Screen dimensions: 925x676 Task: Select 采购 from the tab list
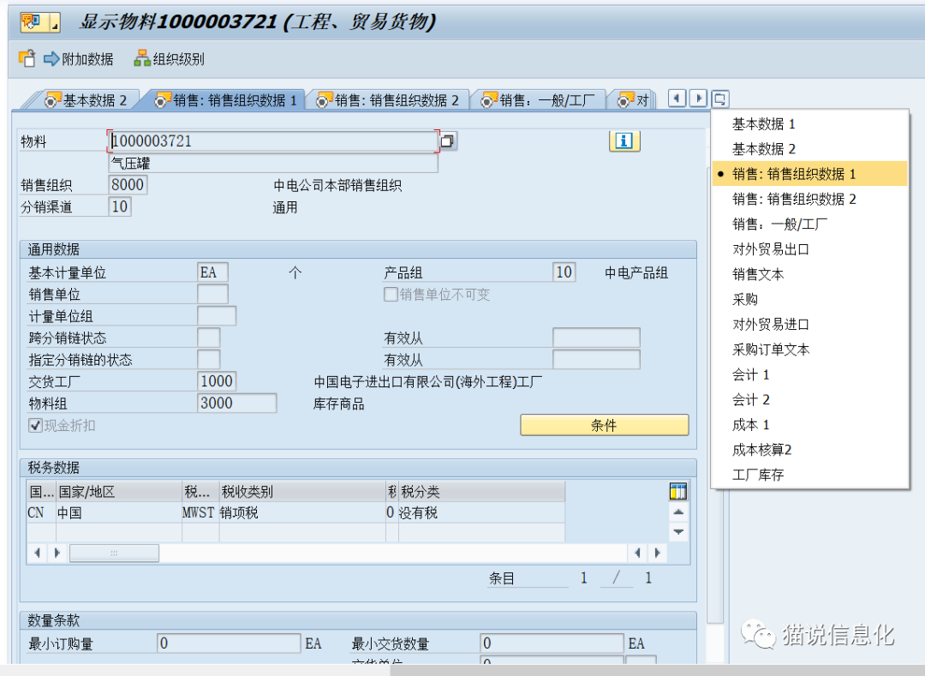(x=745, y=300)
